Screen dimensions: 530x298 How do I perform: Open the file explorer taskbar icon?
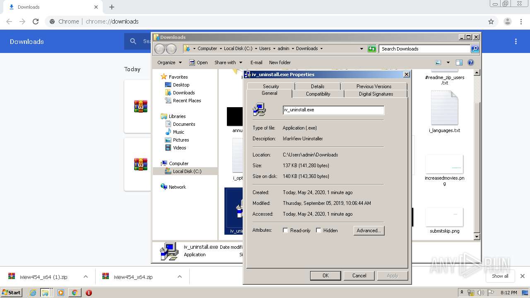[x=45, y=293]
